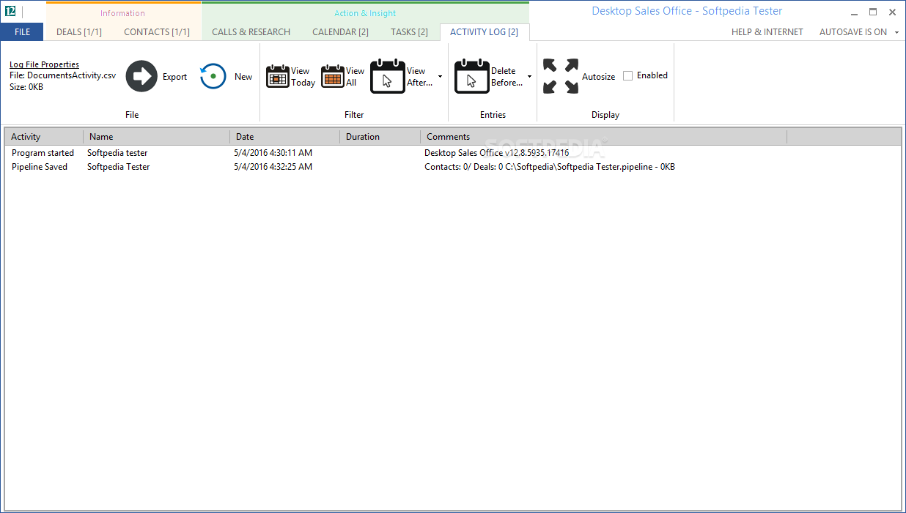Switch to the DEALS [1/1] tab
906x513 pixels.
(x=79, y=32)
